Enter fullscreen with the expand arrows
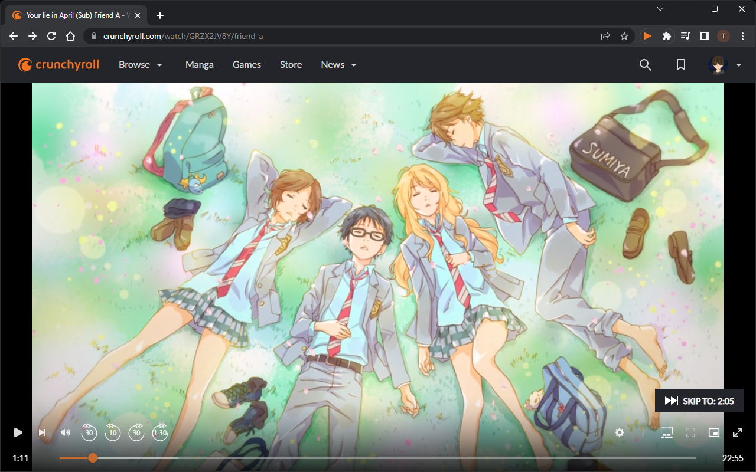Screen dimensions: 756x472 click(738, 432)
